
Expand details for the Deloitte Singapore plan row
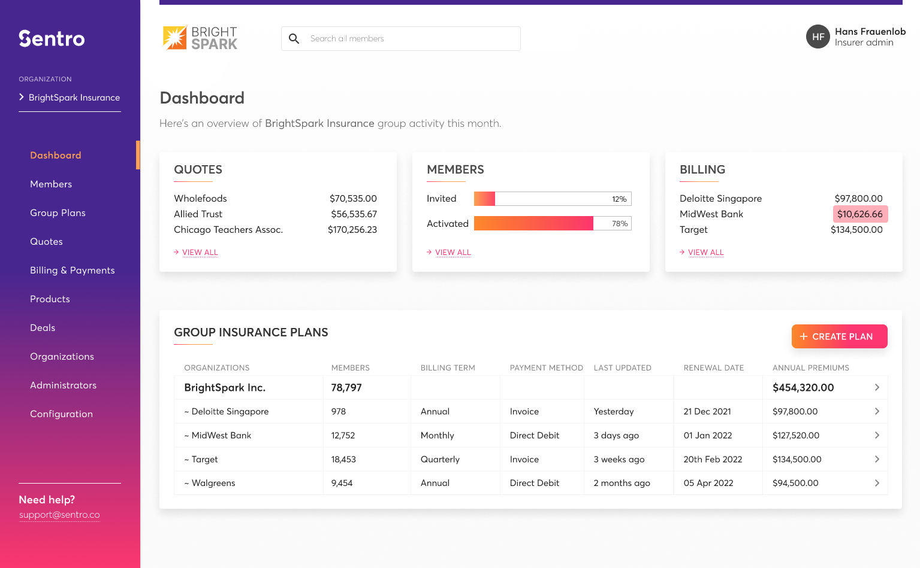[877, 411]
